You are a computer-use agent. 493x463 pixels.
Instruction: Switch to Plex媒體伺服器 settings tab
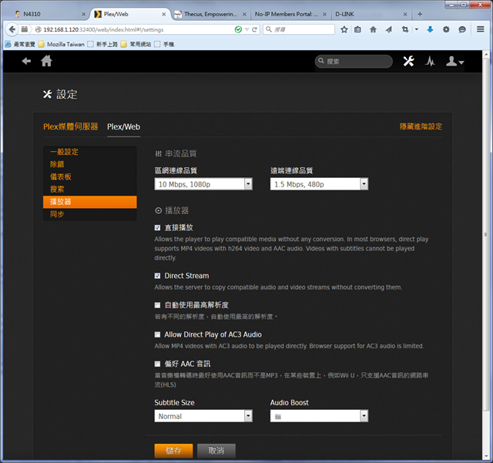coord(71,127)
